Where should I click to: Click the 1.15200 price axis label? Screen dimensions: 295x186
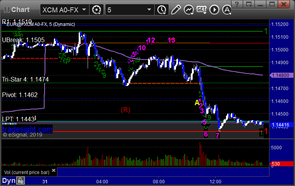(x=280, y=24)
